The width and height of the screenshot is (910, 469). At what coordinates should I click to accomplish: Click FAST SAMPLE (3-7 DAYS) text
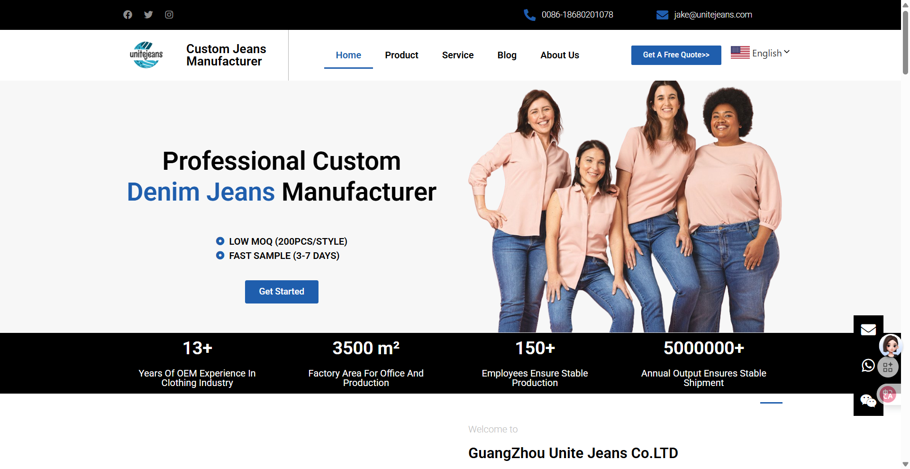pos(284,256)
